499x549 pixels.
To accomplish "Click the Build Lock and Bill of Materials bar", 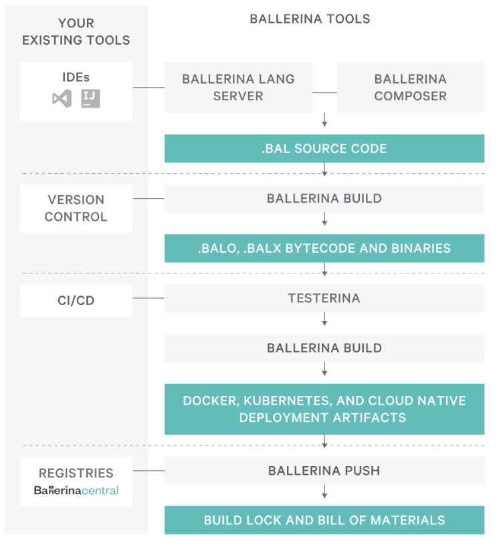I will tap(324, 520).
